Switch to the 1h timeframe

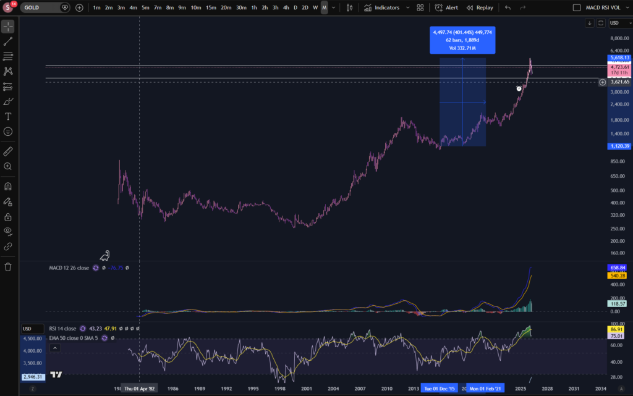pyautogui.click(x=254, y=7)
